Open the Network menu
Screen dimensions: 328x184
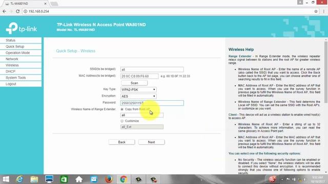[x=20, y=59]
